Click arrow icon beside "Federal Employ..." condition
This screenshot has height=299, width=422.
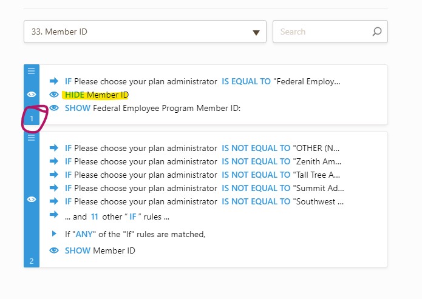(x=54, y=81)
